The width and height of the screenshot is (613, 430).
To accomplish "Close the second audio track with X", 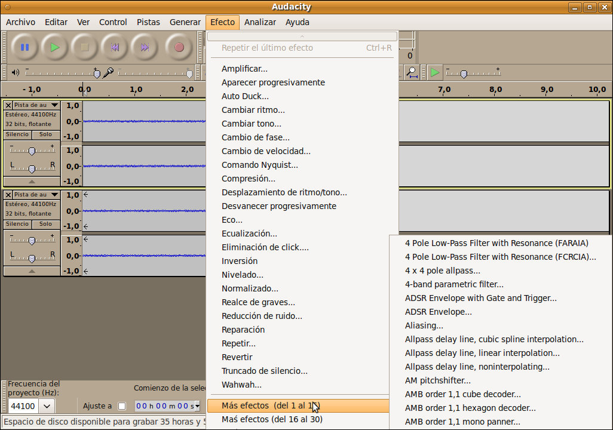I will [8, 195].
